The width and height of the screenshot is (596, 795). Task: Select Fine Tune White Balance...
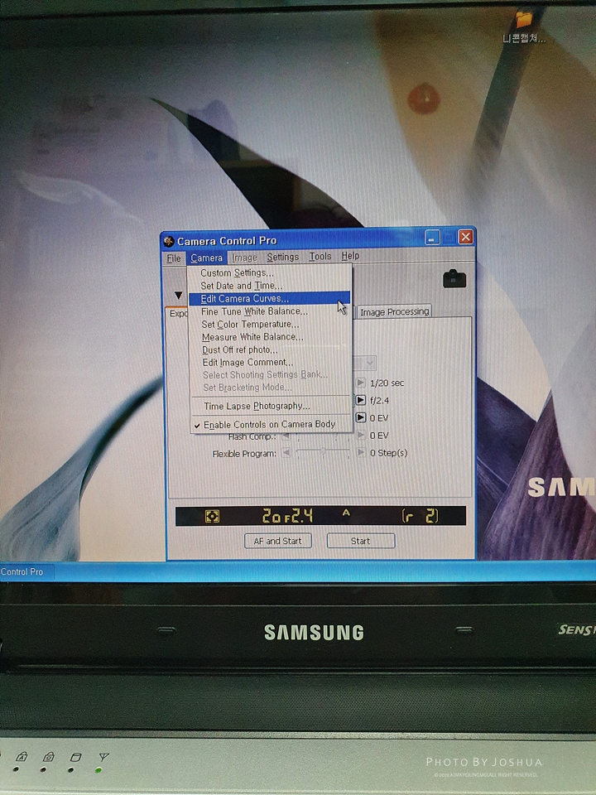pos(270,311)
